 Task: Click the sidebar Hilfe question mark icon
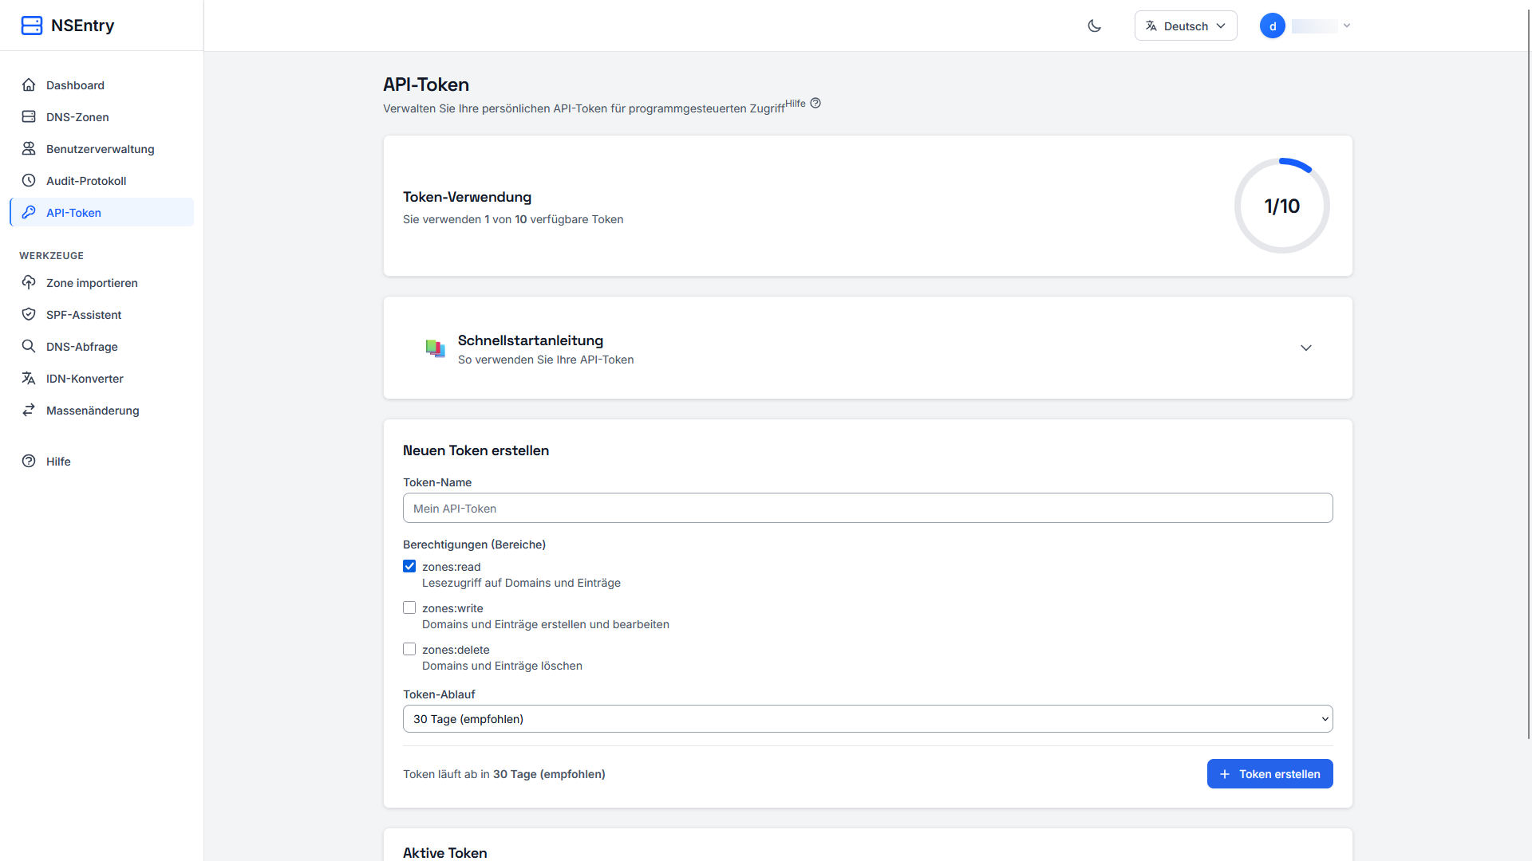click(29, 461)
